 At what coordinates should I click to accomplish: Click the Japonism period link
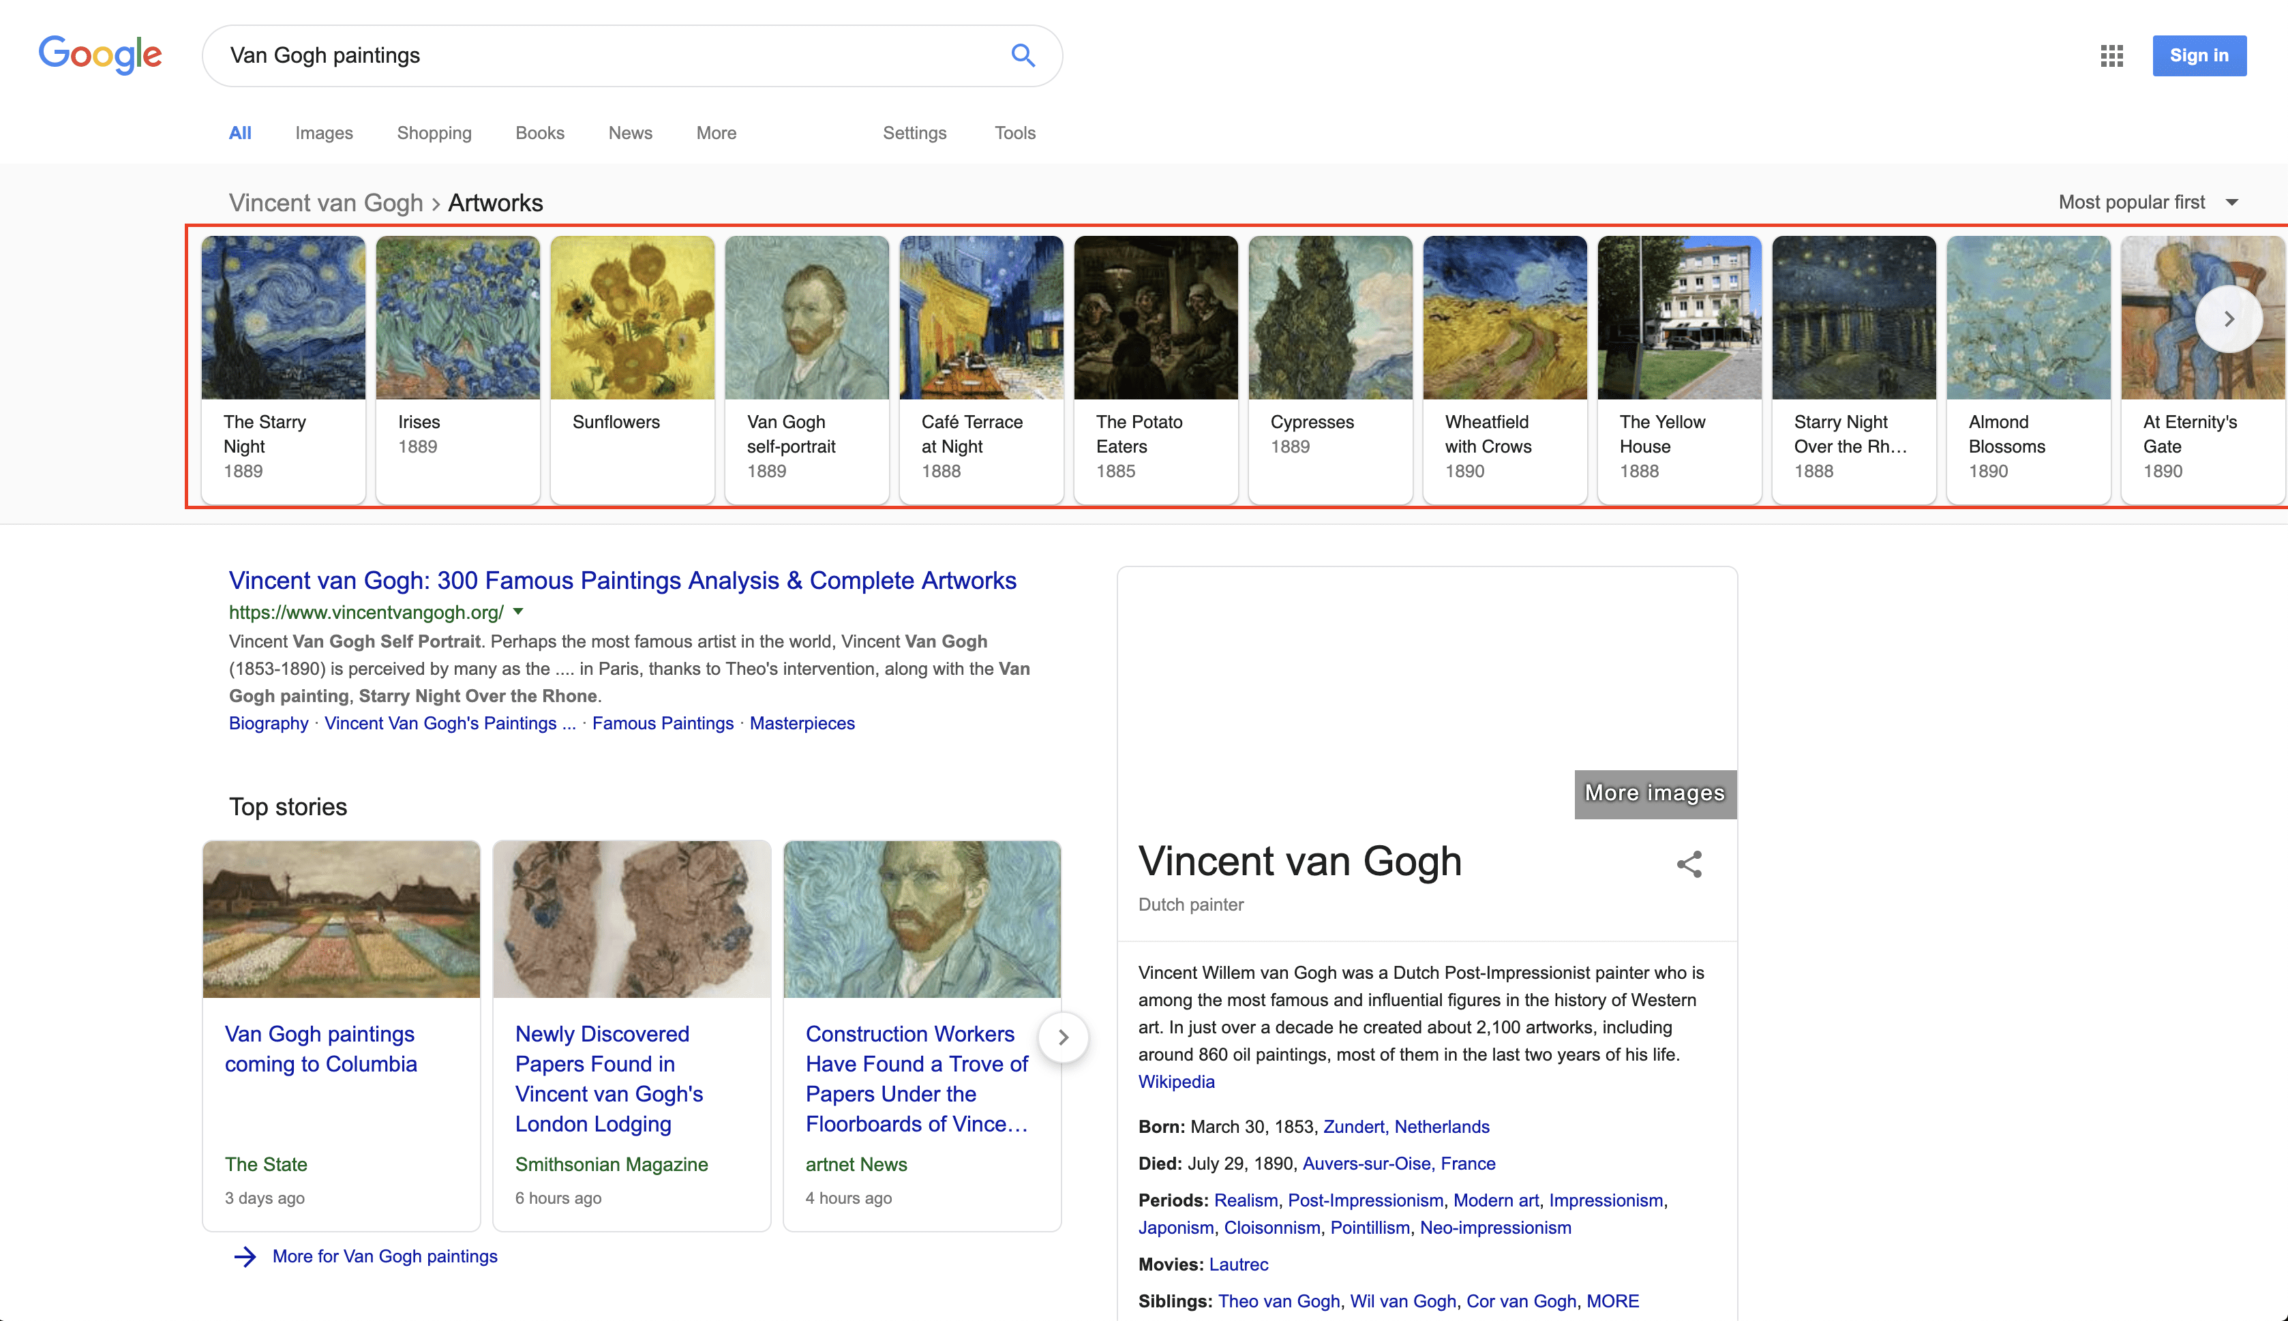1176,1228
